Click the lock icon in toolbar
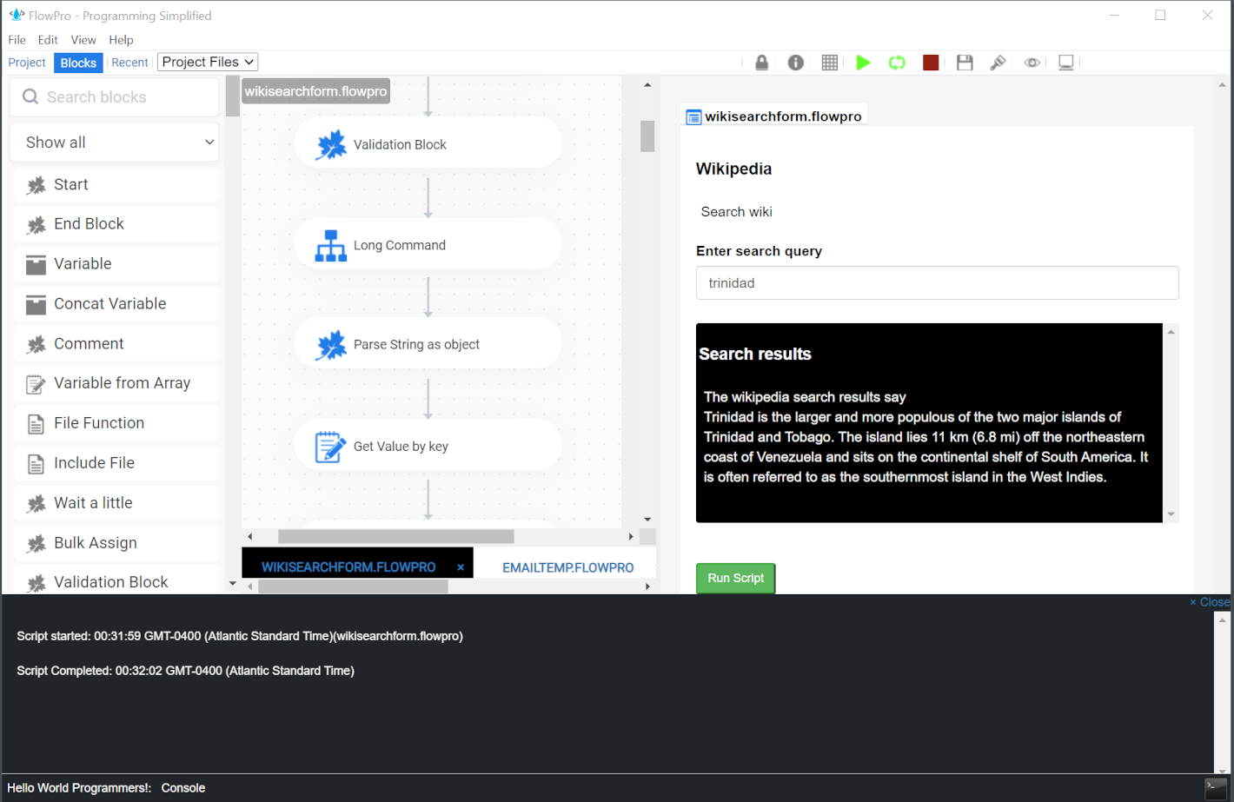 point(761,63)
